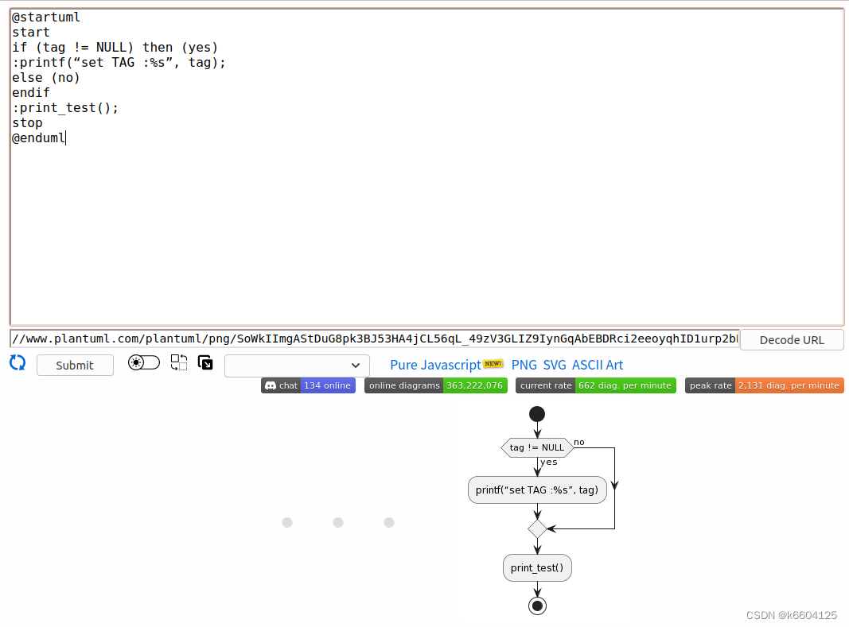This screenshot has width=849, height=627.
Task: Click the 'no' branch label in diagram
Action: tap(578, 442)
